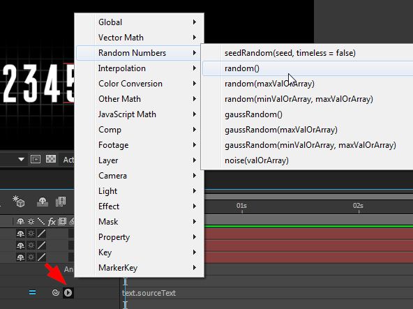This screenshot has height=309, width=413.
Task: Toggle collapse transformations switch on second layer
Action: pos(31,246)
